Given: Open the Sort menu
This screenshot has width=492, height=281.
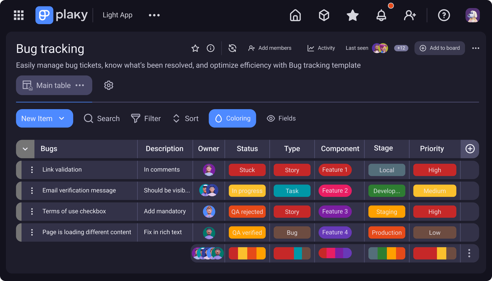Looking at the screenshot, I should 185,118.
